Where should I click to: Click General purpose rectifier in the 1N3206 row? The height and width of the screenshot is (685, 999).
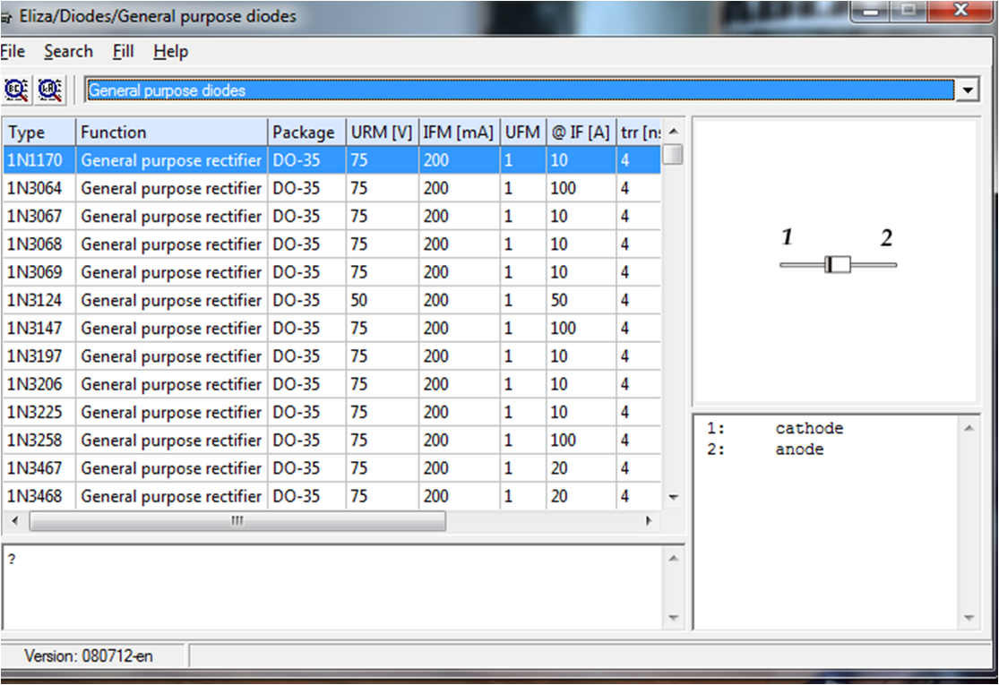coord(171,384)
